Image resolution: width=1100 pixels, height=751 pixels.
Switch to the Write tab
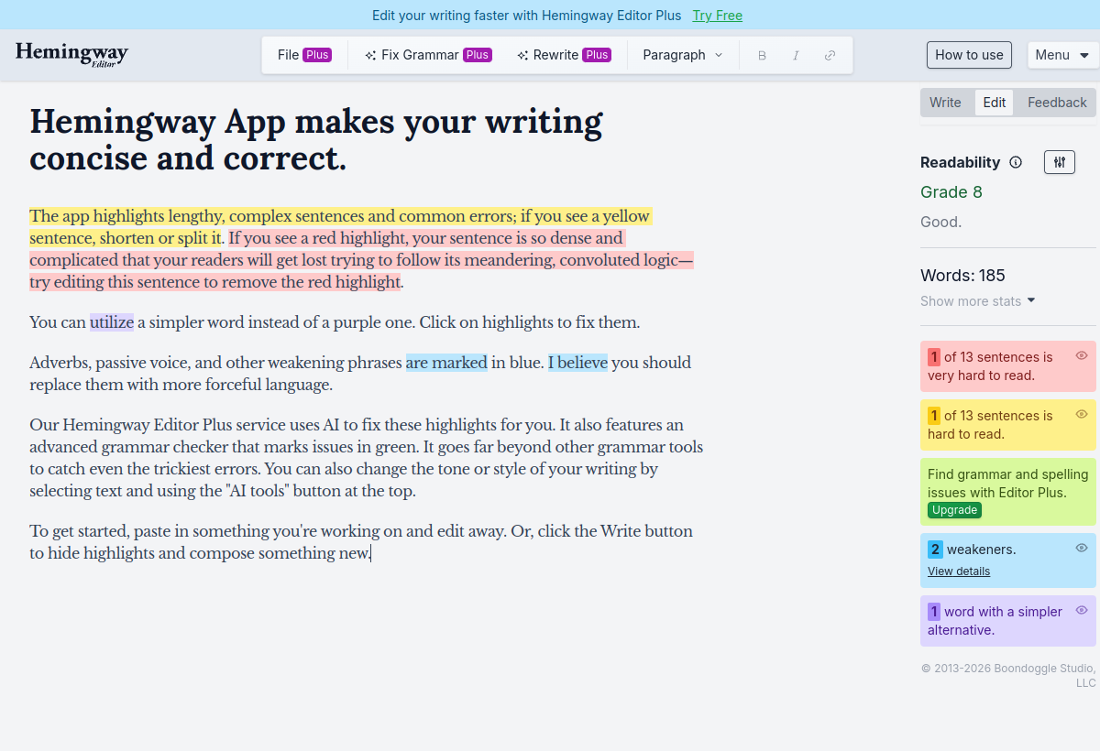945,103
